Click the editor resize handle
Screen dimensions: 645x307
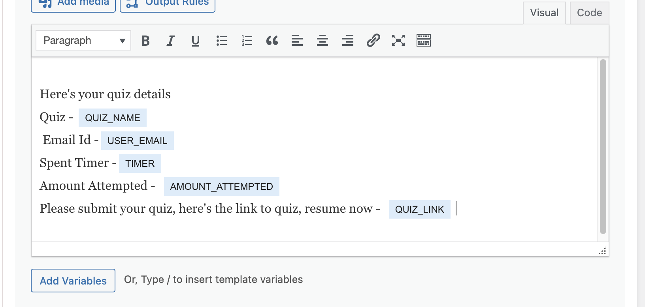[603, 250]
